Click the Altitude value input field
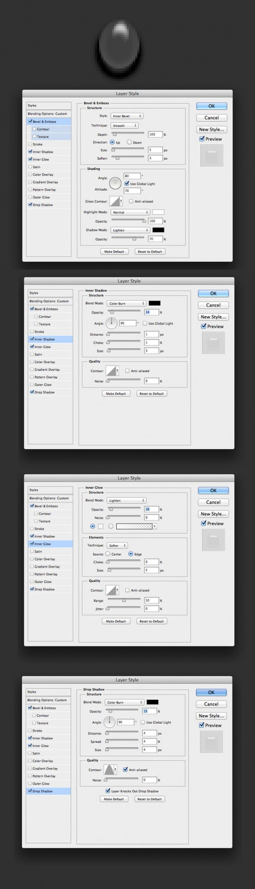This screenshot has height=889, width=255. (132, 191)
